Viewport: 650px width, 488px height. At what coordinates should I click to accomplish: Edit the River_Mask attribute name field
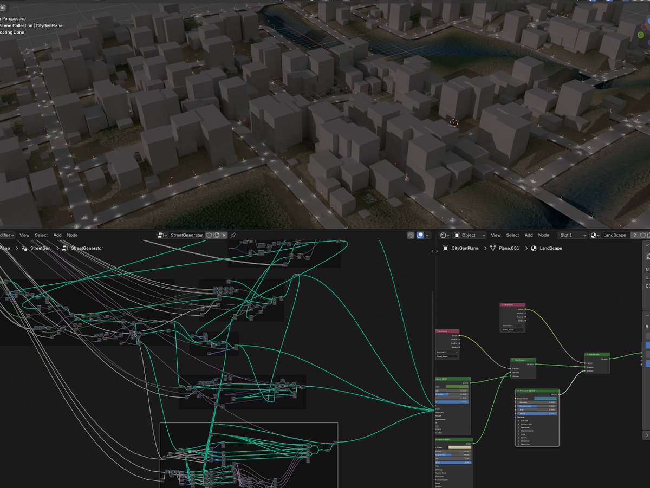pos(512,330)
